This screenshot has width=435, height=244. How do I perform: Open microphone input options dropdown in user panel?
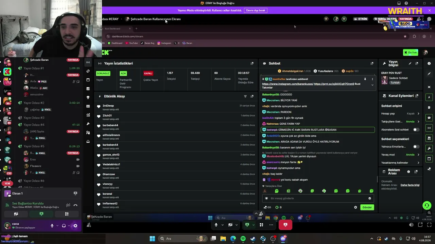coord(57,226)
